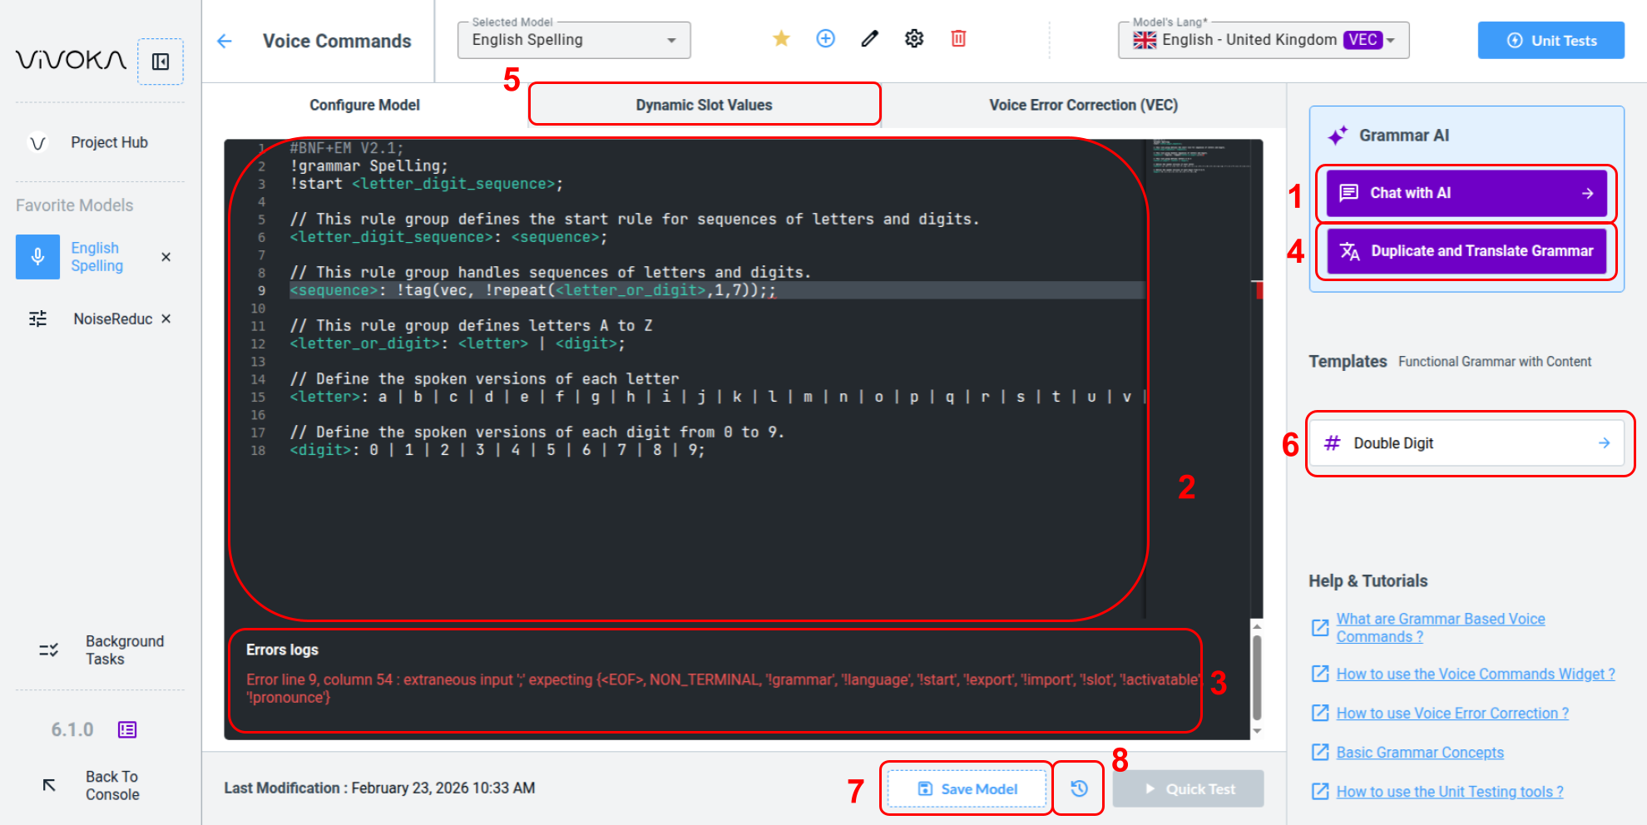This screenshot has height=825, width=1647.
Task: Go back using the left arrow icon
Action: coord(225,42)
